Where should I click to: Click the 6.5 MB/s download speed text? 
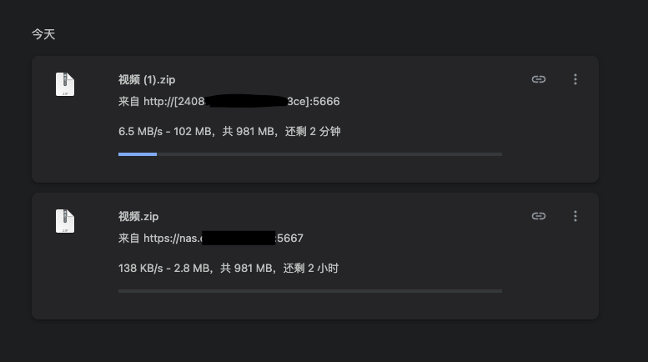(x=141, y=132)
